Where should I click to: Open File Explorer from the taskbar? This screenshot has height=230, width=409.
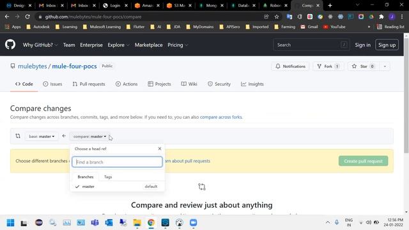(137, 223)
